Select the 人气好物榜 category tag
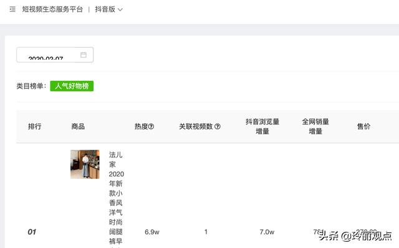This screenshot has width=399, height=248. point(72,86)
